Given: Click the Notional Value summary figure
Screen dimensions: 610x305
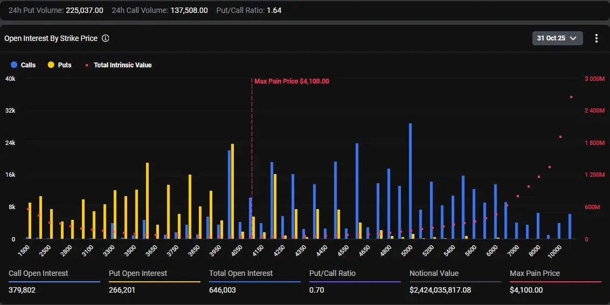Looking at the screenshot, I should 440,290.
